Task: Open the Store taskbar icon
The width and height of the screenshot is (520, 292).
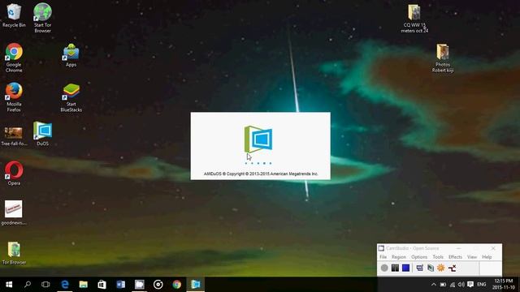Action: click(x=102, y=285)
